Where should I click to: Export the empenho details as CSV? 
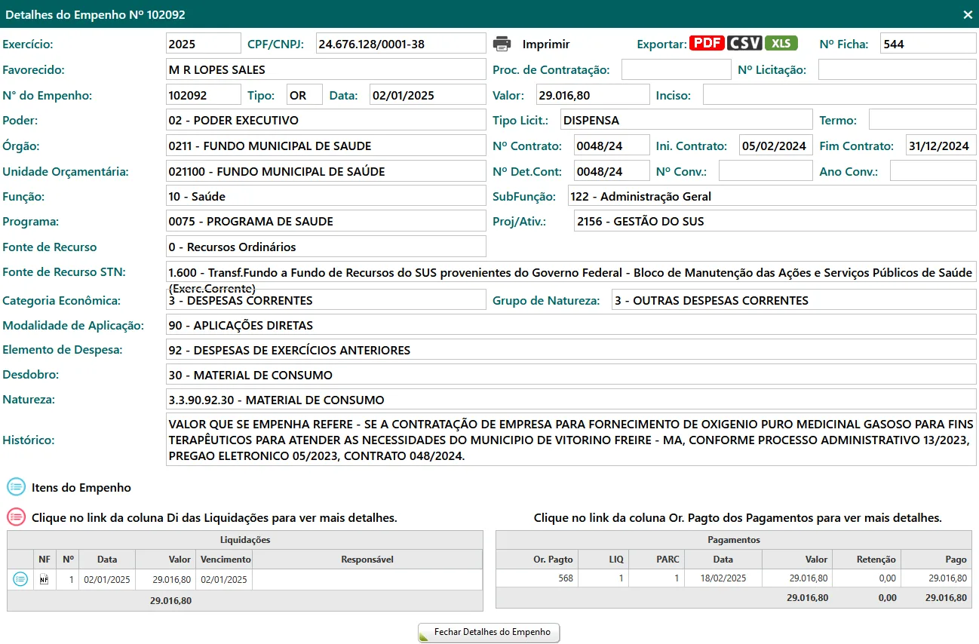(744, 43)
